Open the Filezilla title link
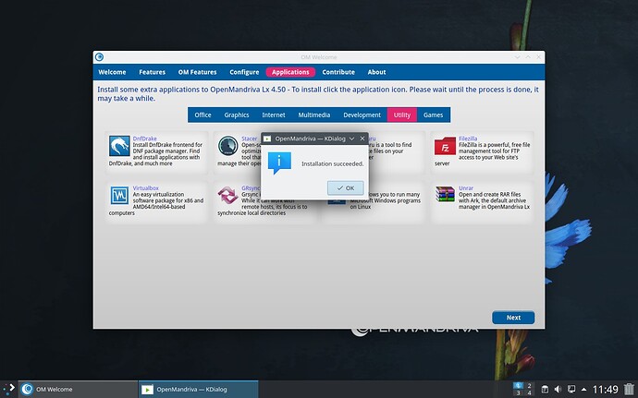 click(x=468, y=139)
